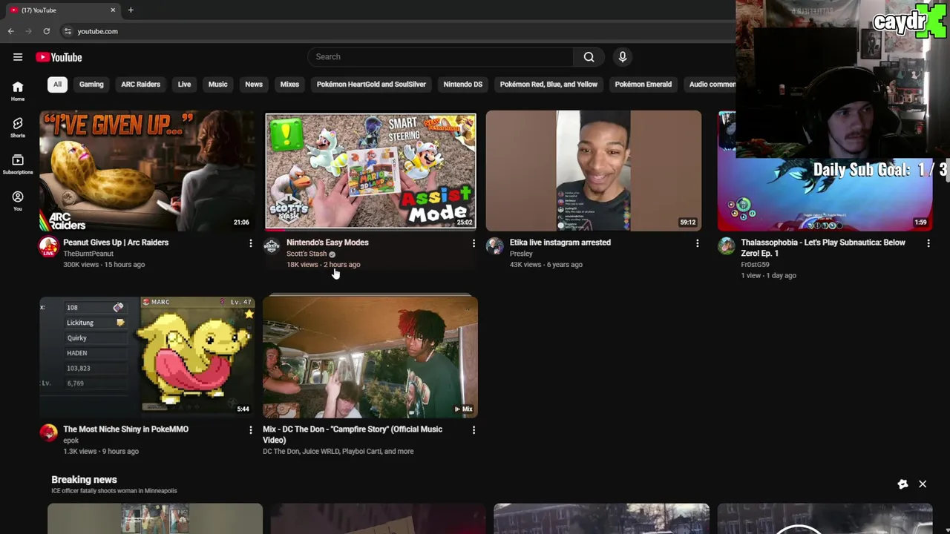The width and height of the screenshot is (950, 534).
Task: Open the YouTube hamburger guide menu
Action: tap(18, 57)
